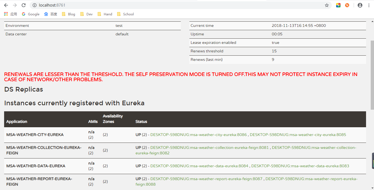Image resolution: width=374 pixels, height=190 pixels.
Task: Open the School bookmarks folder
Action: coord(125,14)
